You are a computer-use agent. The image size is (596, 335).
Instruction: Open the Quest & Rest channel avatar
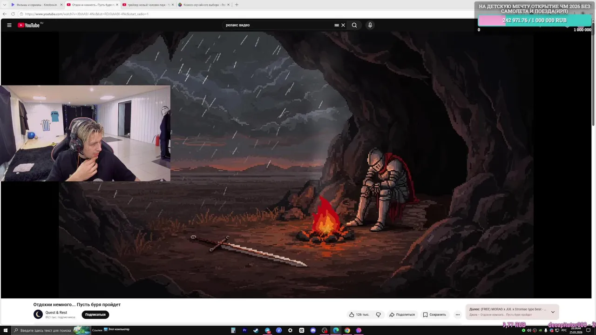(38, 315)
